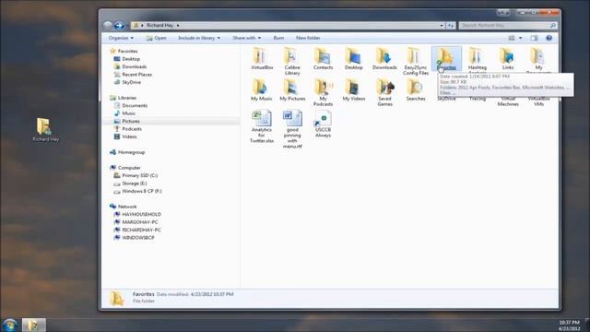Image resolution: width=590 pixels, height=332 pixels.
Task: Open WINDOWS8CP network computer
Action: (134, 238)
